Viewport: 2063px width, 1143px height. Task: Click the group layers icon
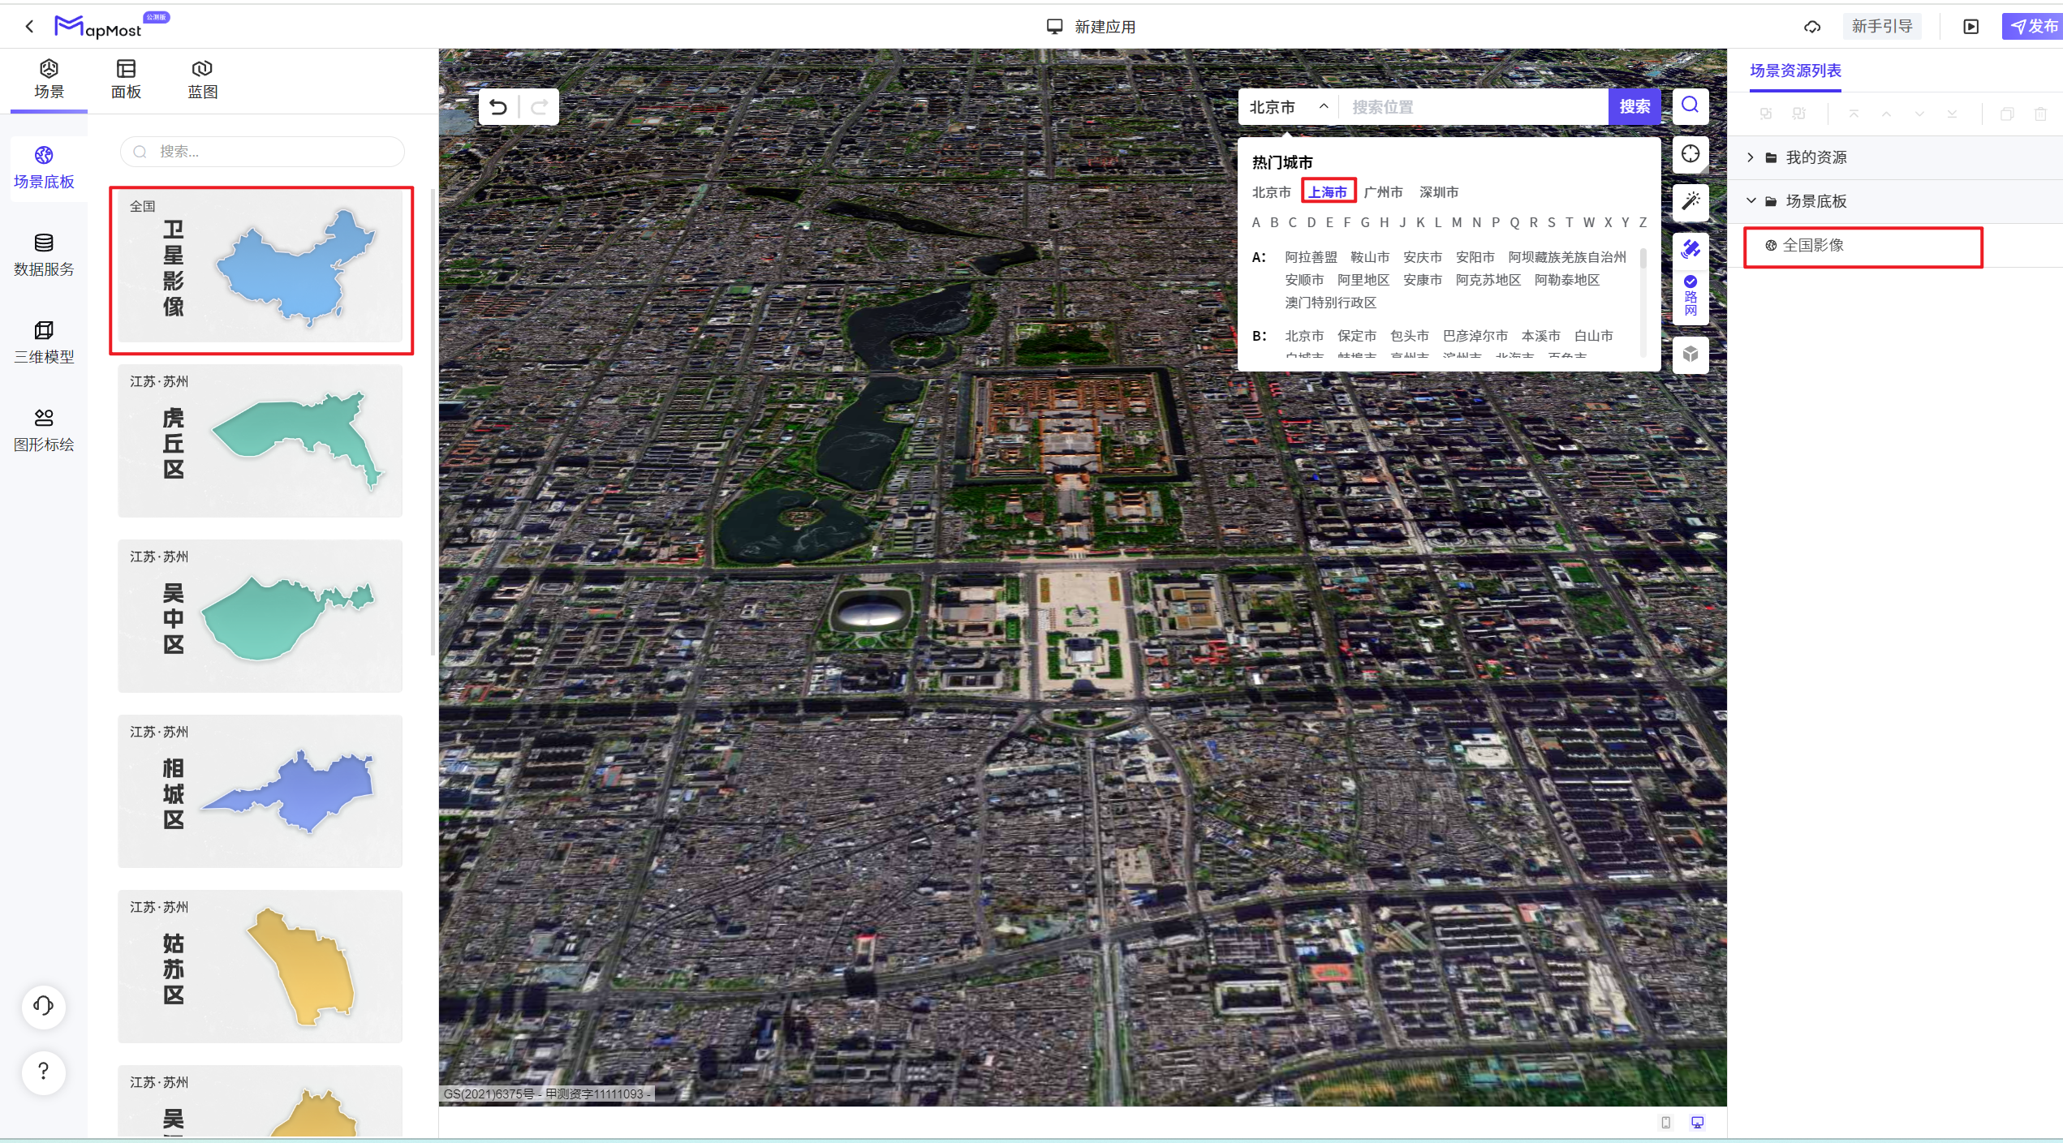click(x=1765, y=114)
